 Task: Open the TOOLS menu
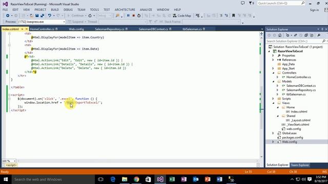point(94,10)
